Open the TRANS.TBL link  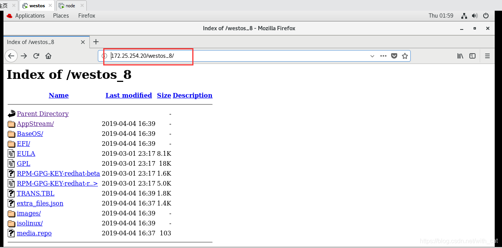coord(36,193)
